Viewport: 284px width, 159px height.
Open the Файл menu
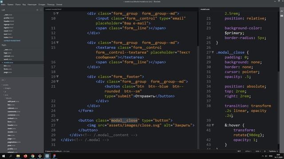[x=3, y=4]
